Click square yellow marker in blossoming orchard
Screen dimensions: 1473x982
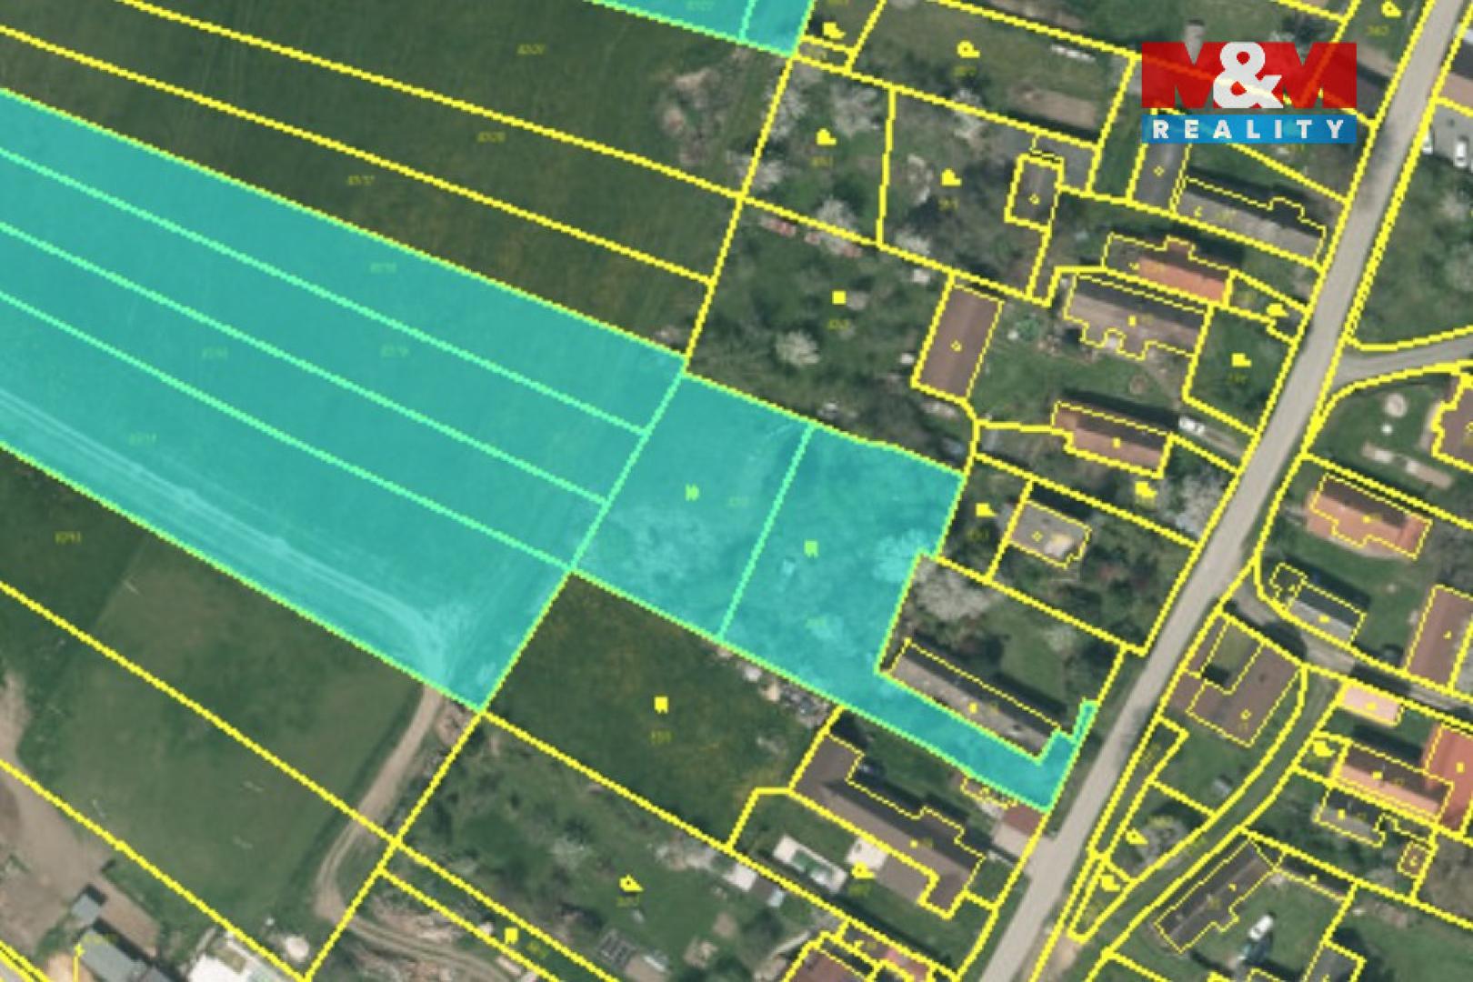tap(839, 296)
